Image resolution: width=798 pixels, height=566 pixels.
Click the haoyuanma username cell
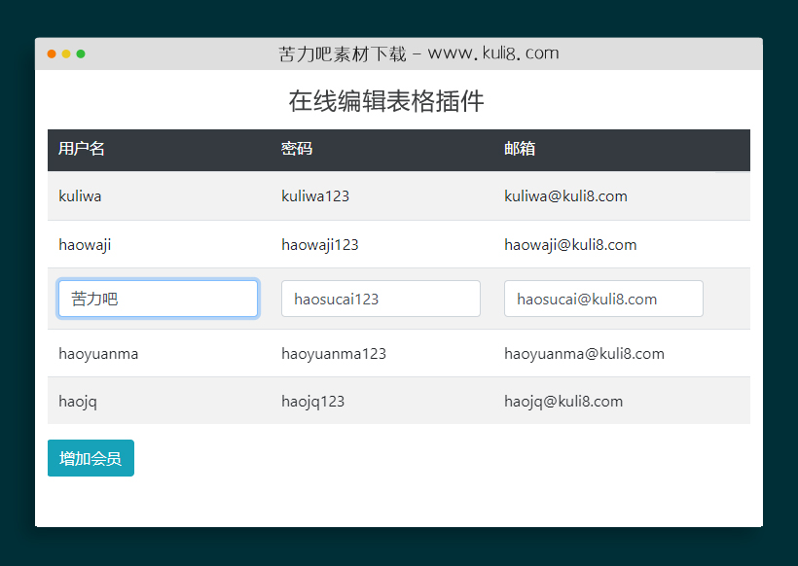(98, 354)
